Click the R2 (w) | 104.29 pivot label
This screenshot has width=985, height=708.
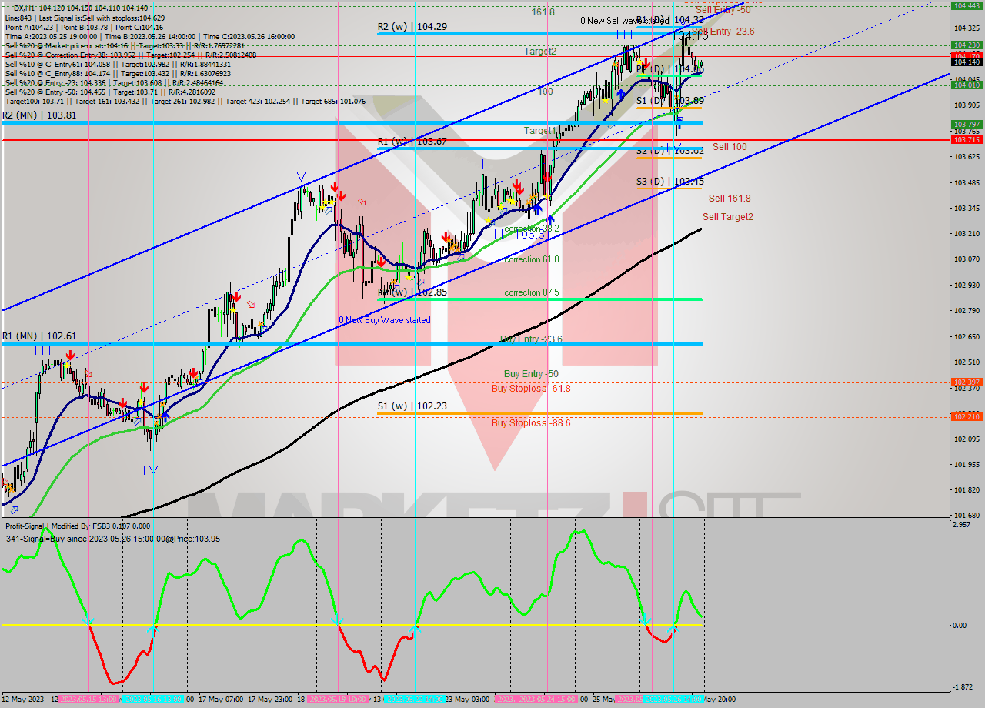point(412,27)
